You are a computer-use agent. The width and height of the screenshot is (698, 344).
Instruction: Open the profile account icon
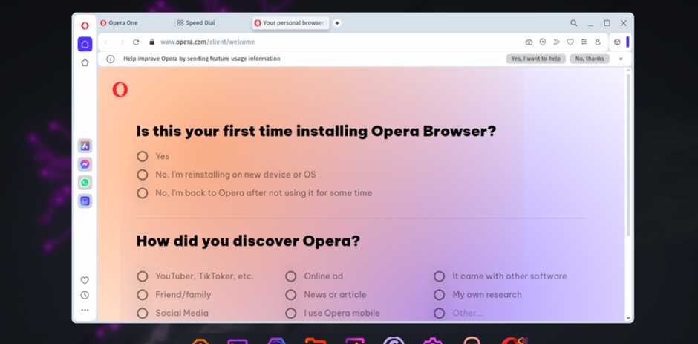[x=598, y=42]
